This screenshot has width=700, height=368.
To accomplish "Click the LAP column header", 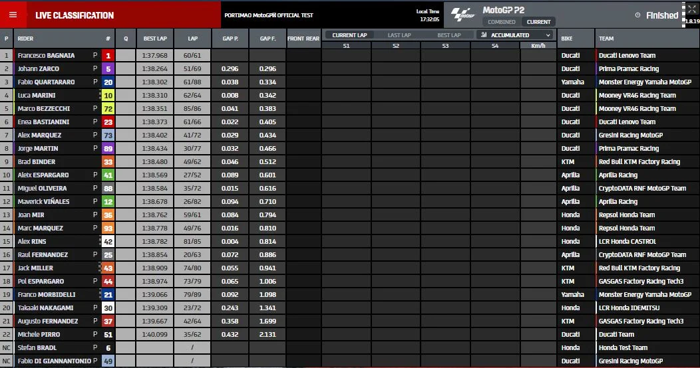I will click(192, 39).
